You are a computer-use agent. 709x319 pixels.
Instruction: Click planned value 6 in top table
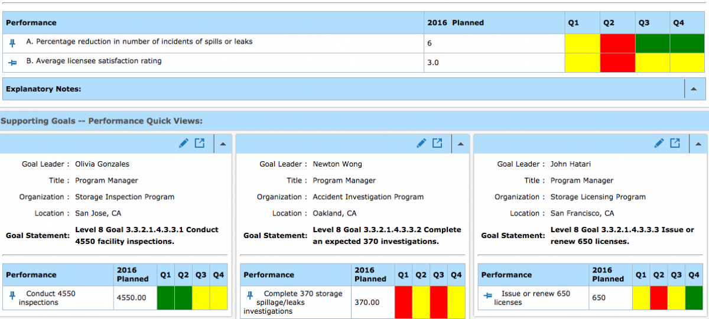(x=430, y=43)
